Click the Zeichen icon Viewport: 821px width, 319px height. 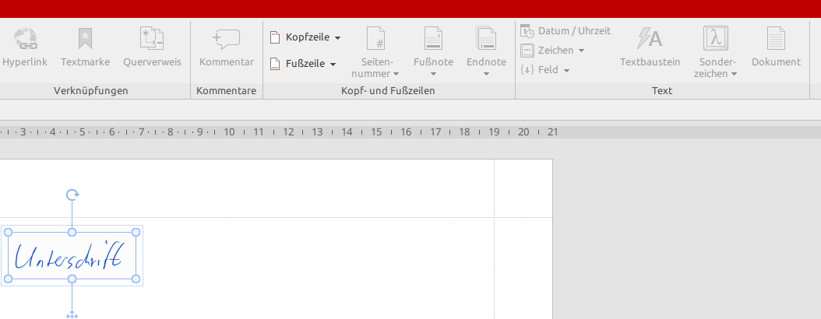tap(527, 51)
